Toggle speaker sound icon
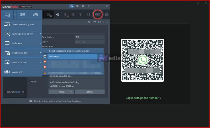The height and width of the screenshot is (128, 210). pyautogui.click(x=57, y=14)
